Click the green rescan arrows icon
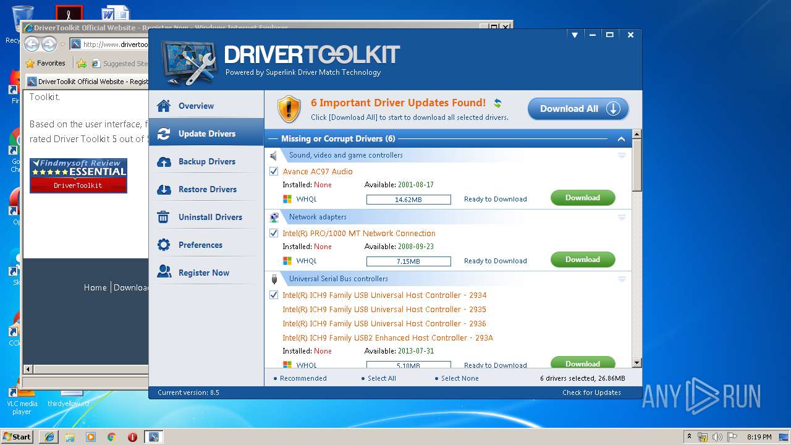 [x=497, y=103]
